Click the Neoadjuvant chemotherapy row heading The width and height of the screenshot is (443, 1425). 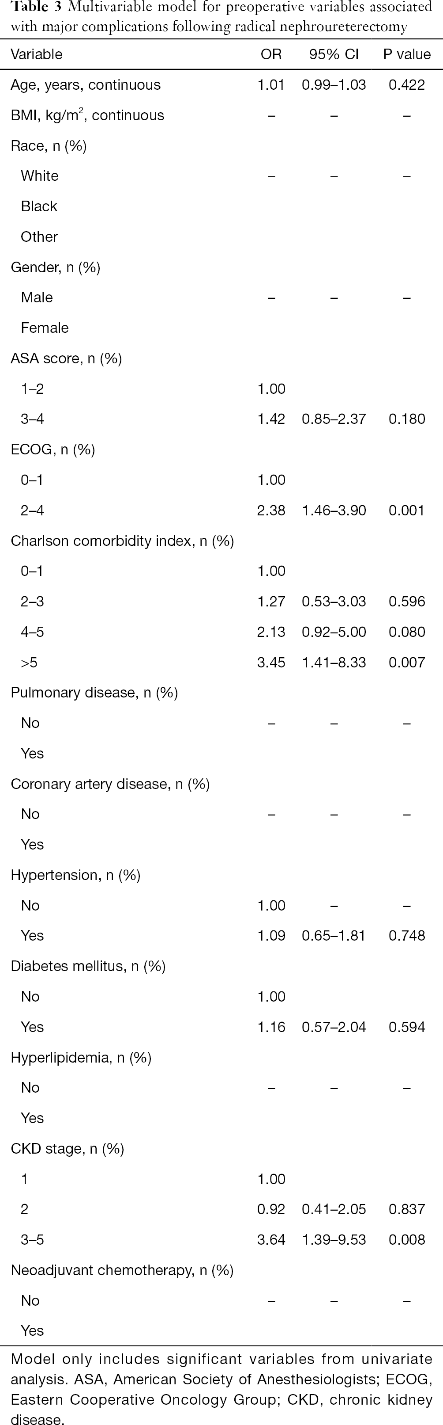(x=122, y=1270)
